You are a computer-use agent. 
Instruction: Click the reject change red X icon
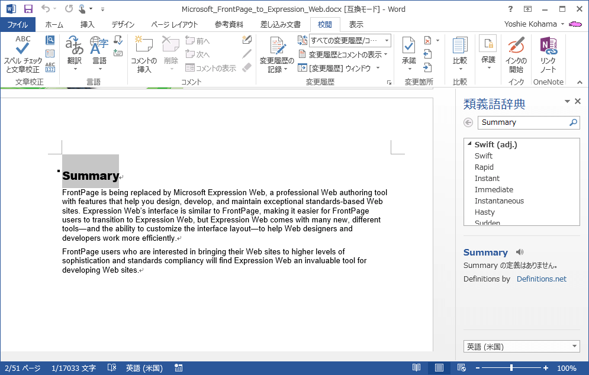427,40
